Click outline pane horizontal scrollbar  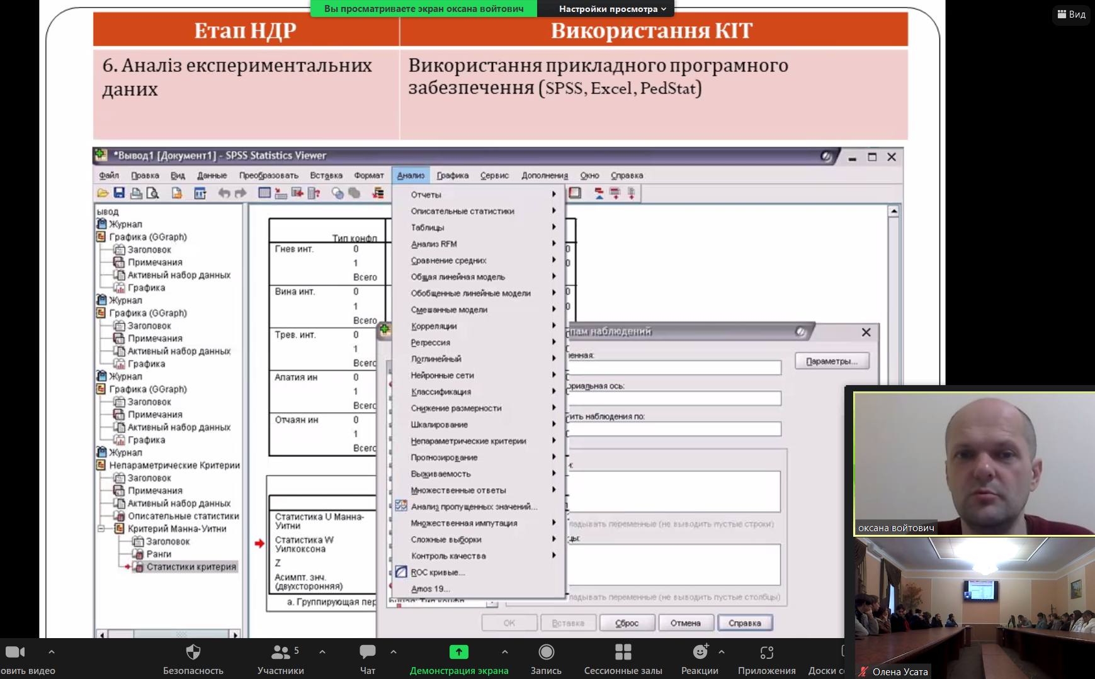click(x=167, y=634)
